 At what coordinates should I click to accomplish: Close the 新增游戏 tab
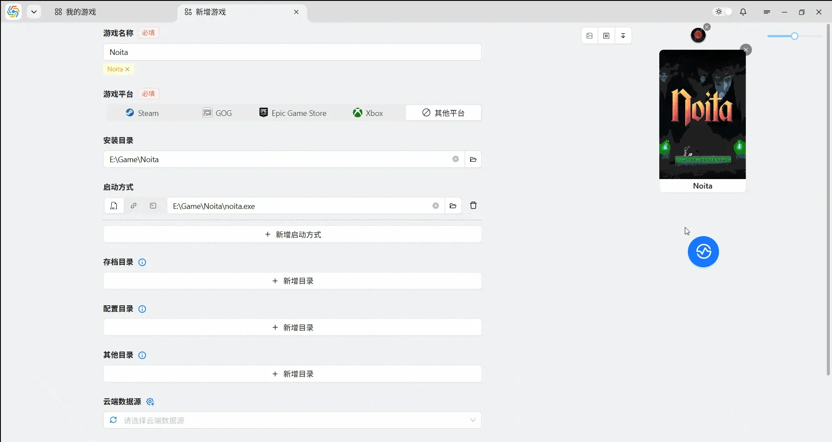click(x=297, y=12)
